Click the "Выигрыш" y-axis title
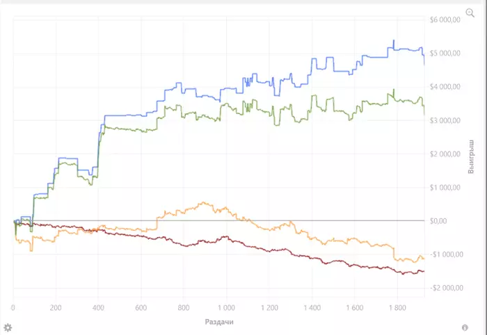The width and height of the screenshot is (487, 335). tap(471, 156)
